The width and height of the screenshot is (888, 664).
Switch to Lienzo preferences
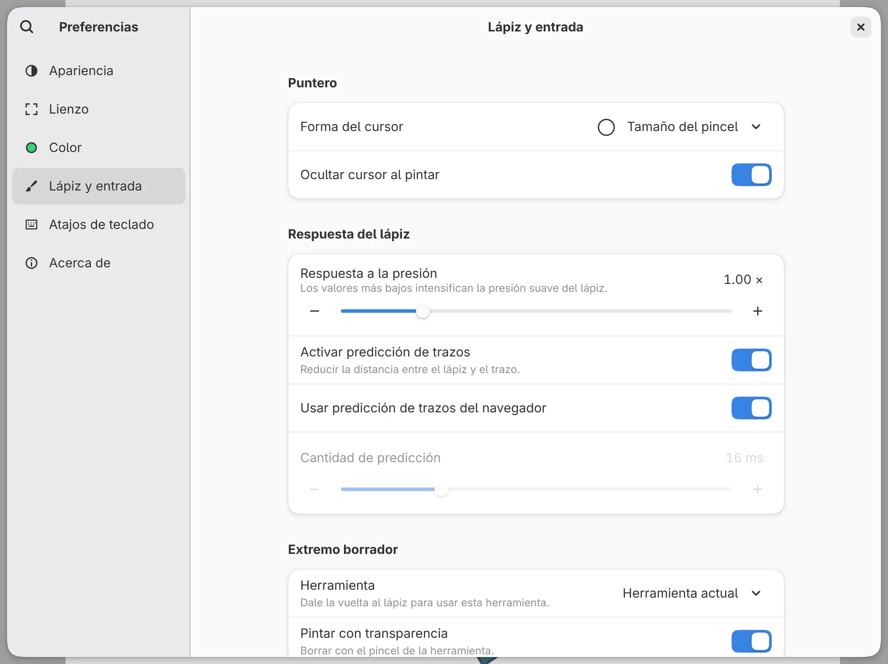click(x=99, y=109)
